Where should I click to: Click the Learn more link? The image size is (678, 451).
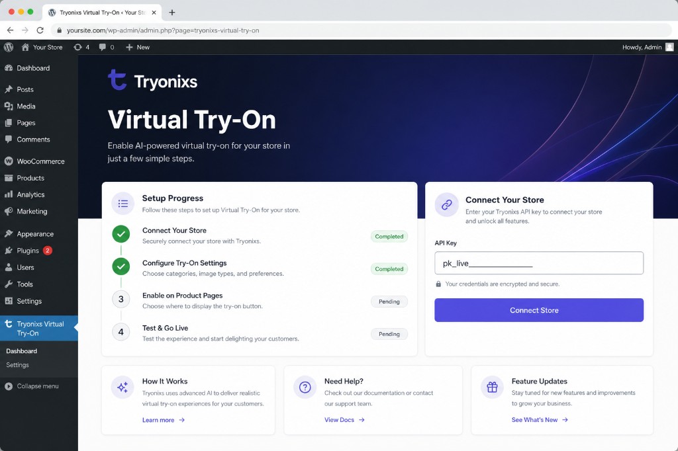pos(164,420)
